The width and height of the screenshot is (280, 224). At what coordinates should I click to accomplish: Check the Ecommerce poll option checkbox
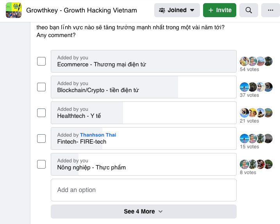[41, 61]
